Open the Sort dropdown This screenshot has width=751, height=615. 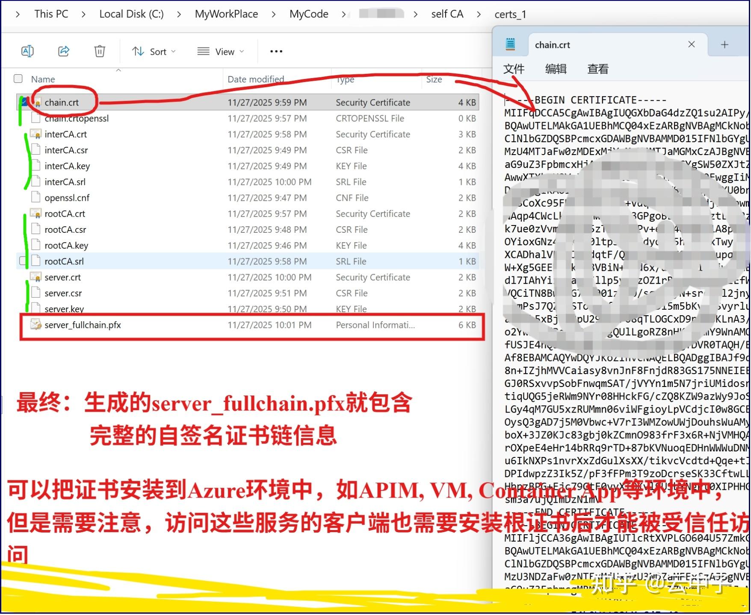point(153,51)
